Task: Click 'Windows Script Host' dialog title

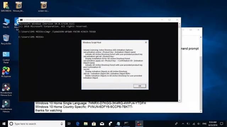Action: coord(92,42)
